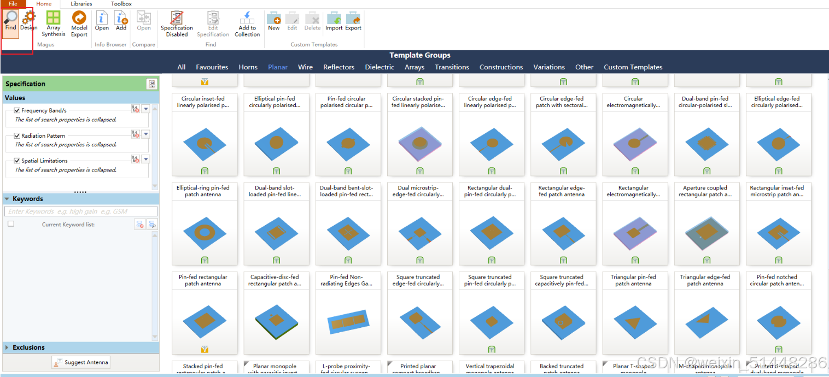
Task: Open the Array Synthesis tool
Action: pyautogui.click(x=54, y=24)
